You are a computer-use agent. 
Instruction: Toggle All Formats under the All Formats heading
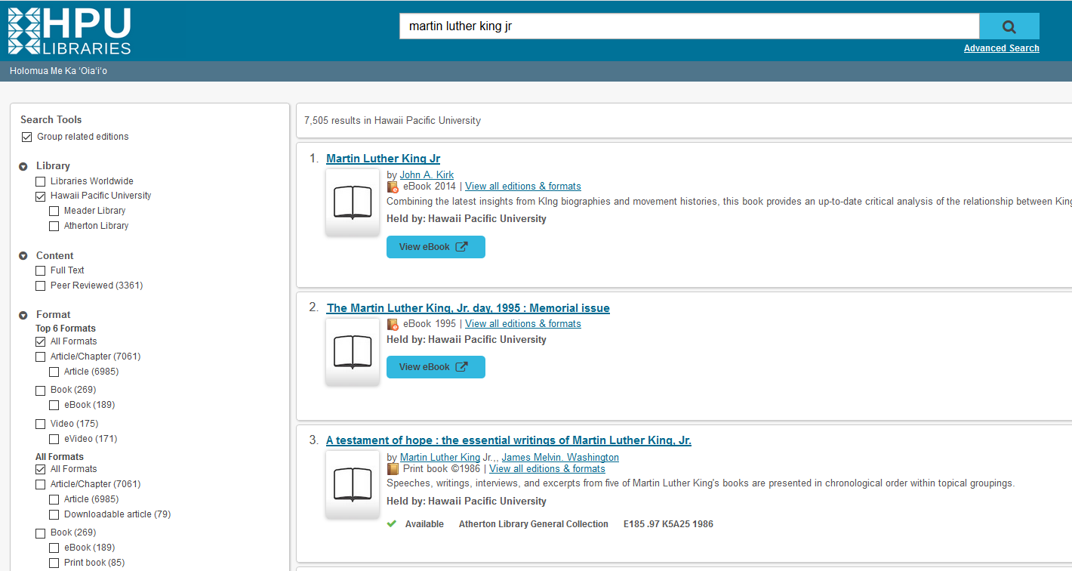click(x=41, y=469)
